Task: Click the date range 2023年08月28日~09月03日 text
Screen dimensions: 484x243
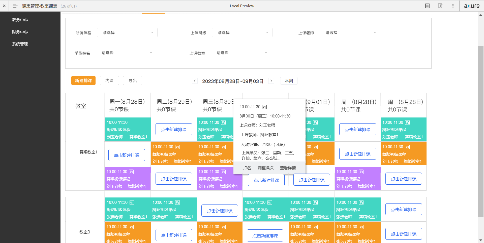Action: [x=233, y=81]
